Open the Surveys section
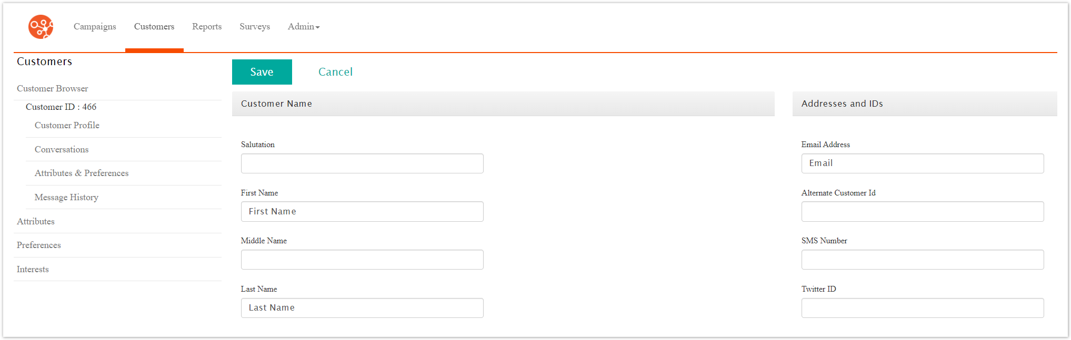 click(254, 26)
